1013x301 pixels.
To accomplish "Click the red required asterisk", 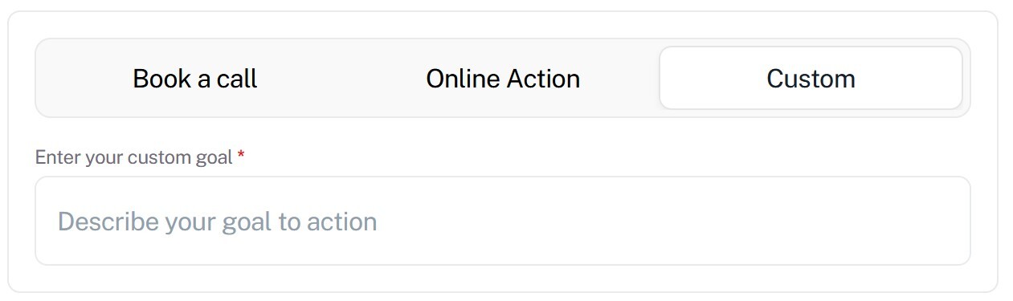I will coord(241,156).
